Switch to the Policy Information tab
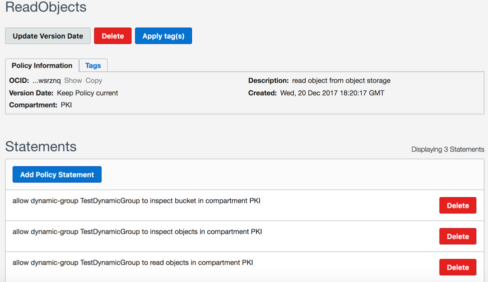488x282 pixels. [x=42, y=65]
